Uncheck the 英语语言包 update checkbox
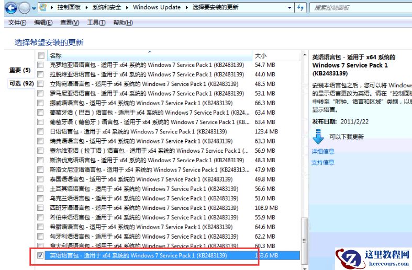Viewport: 412px width, 270px height. [40, 255]
